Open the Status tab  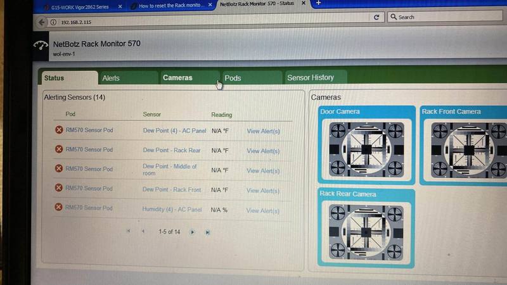pyautogui.click(x=69, y=78)
